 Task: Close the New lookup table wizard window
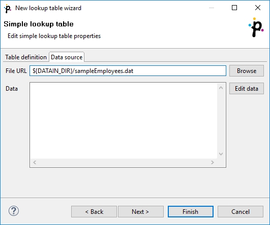258,8
